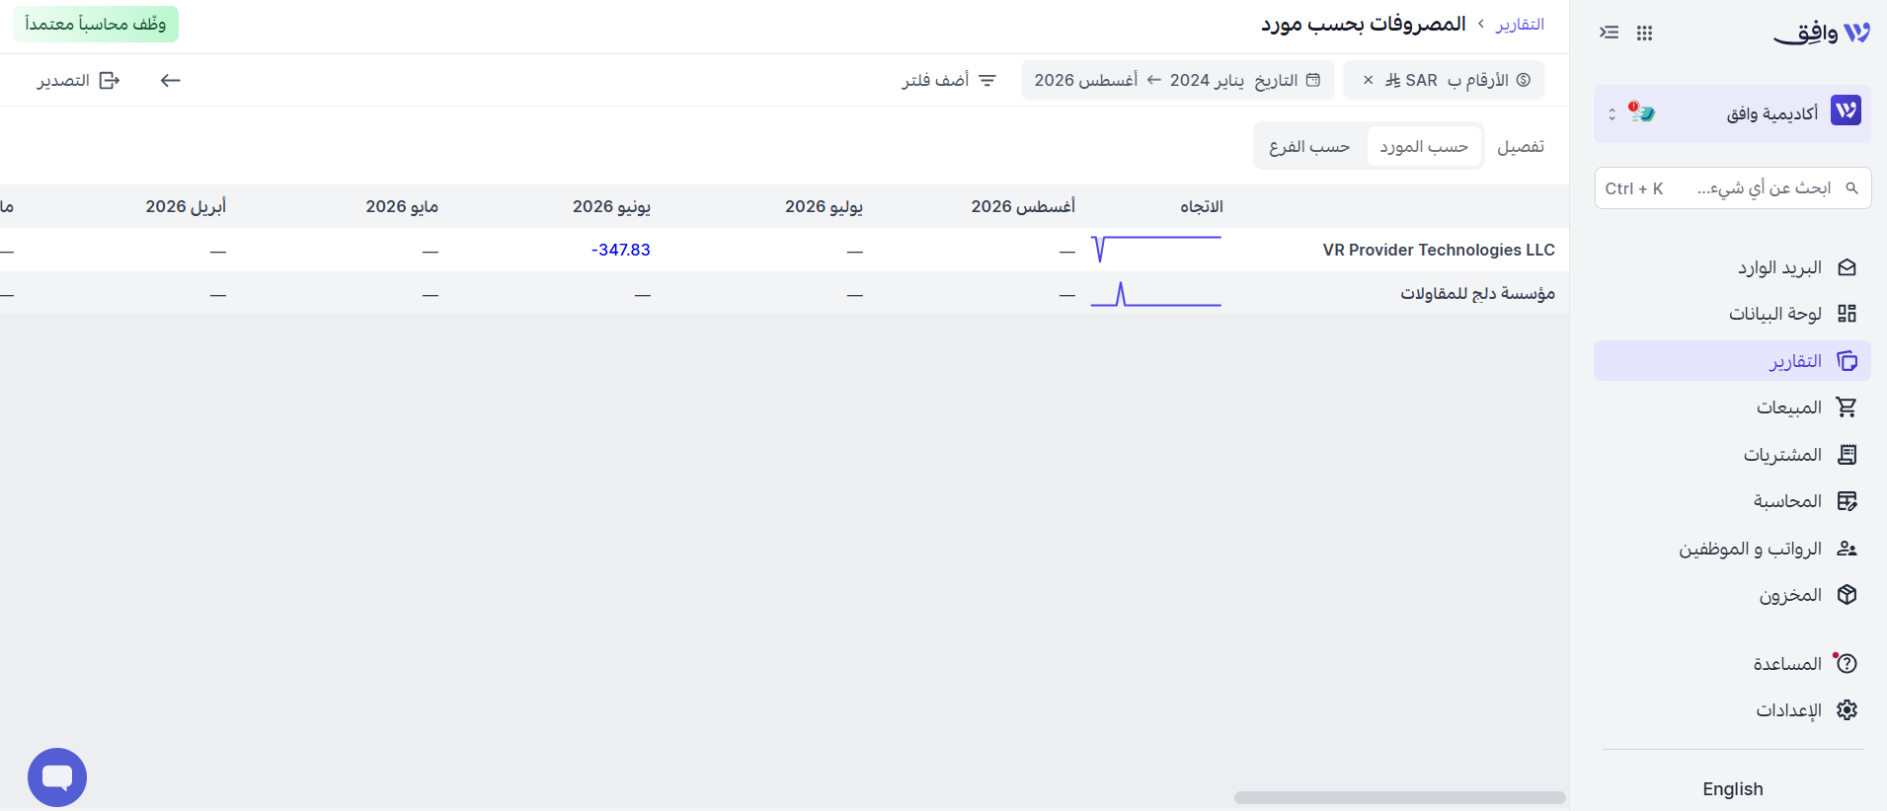Image resolution: width=1887 pixels, height=811 pixels.
Task: Remove the SAR currency filter
Action: click(x=1368, y=80)
